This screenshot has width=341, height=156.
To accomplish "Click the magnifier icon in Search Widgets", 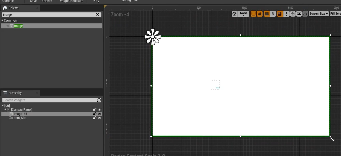I will tap(99, 100).
